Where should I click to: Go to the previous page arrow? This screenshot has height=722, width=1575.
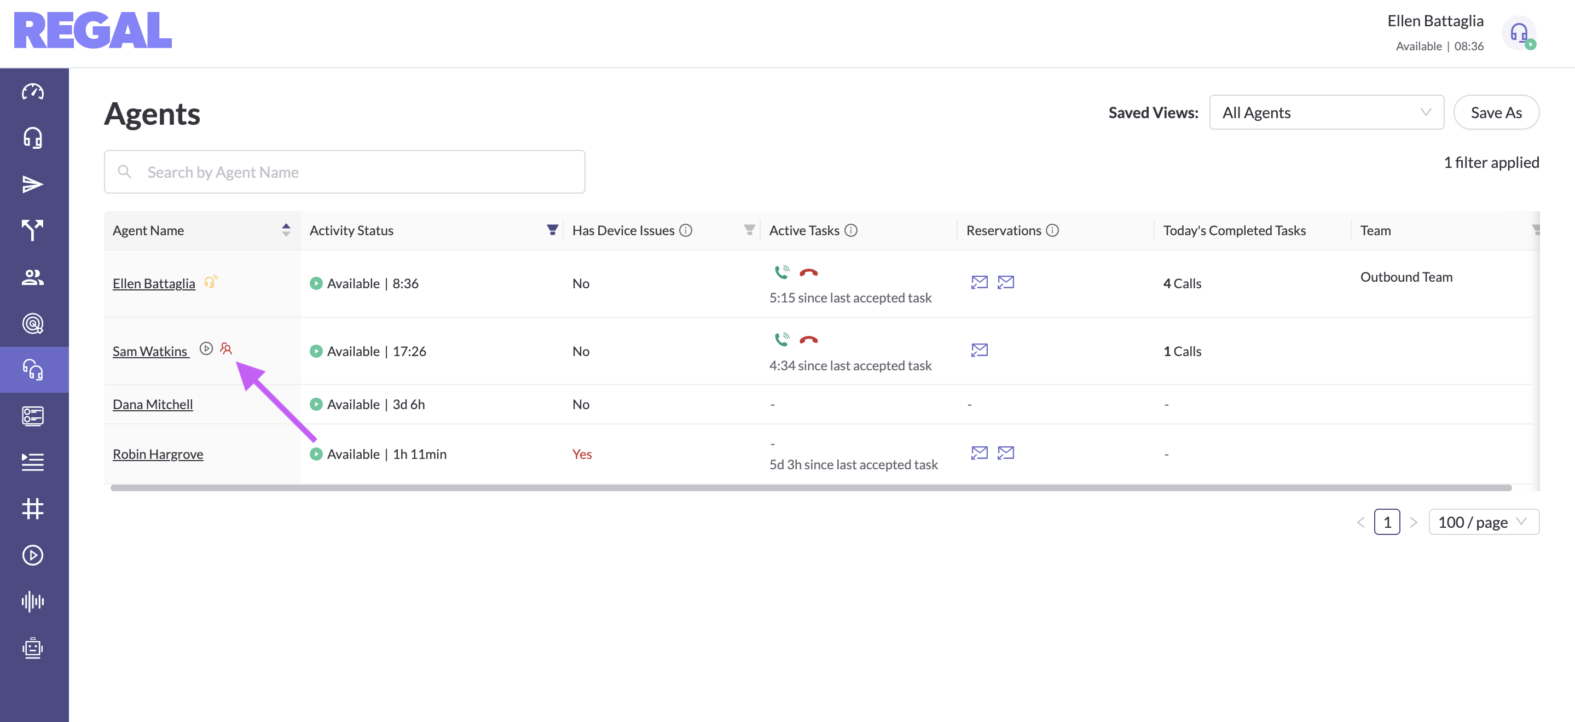[x=1361, y=523]
